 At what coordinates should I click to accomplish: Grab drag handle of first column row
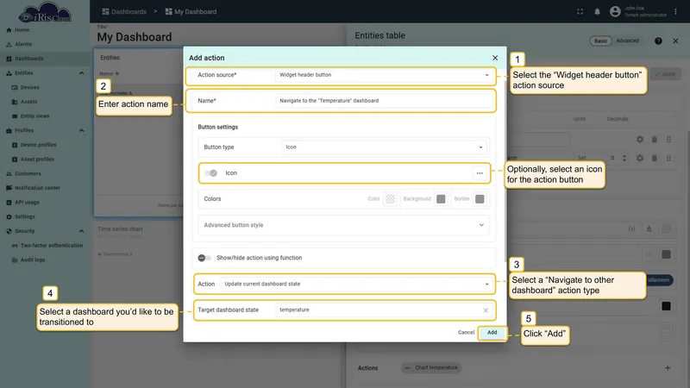point(669,140)
